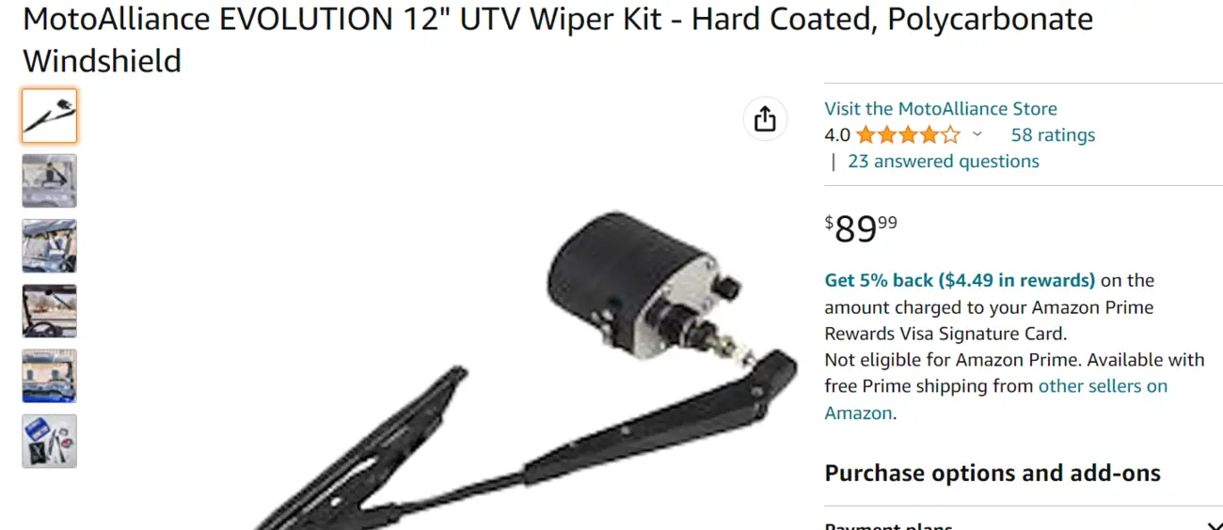Open the star rating breakdown chevron
Viewport: 1223px width, 530px height.
pyautogui.click(x=977, y=135)
